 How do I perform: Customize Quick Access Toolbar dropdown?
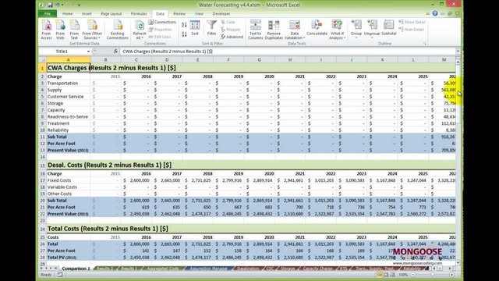(x=79, y=5)
